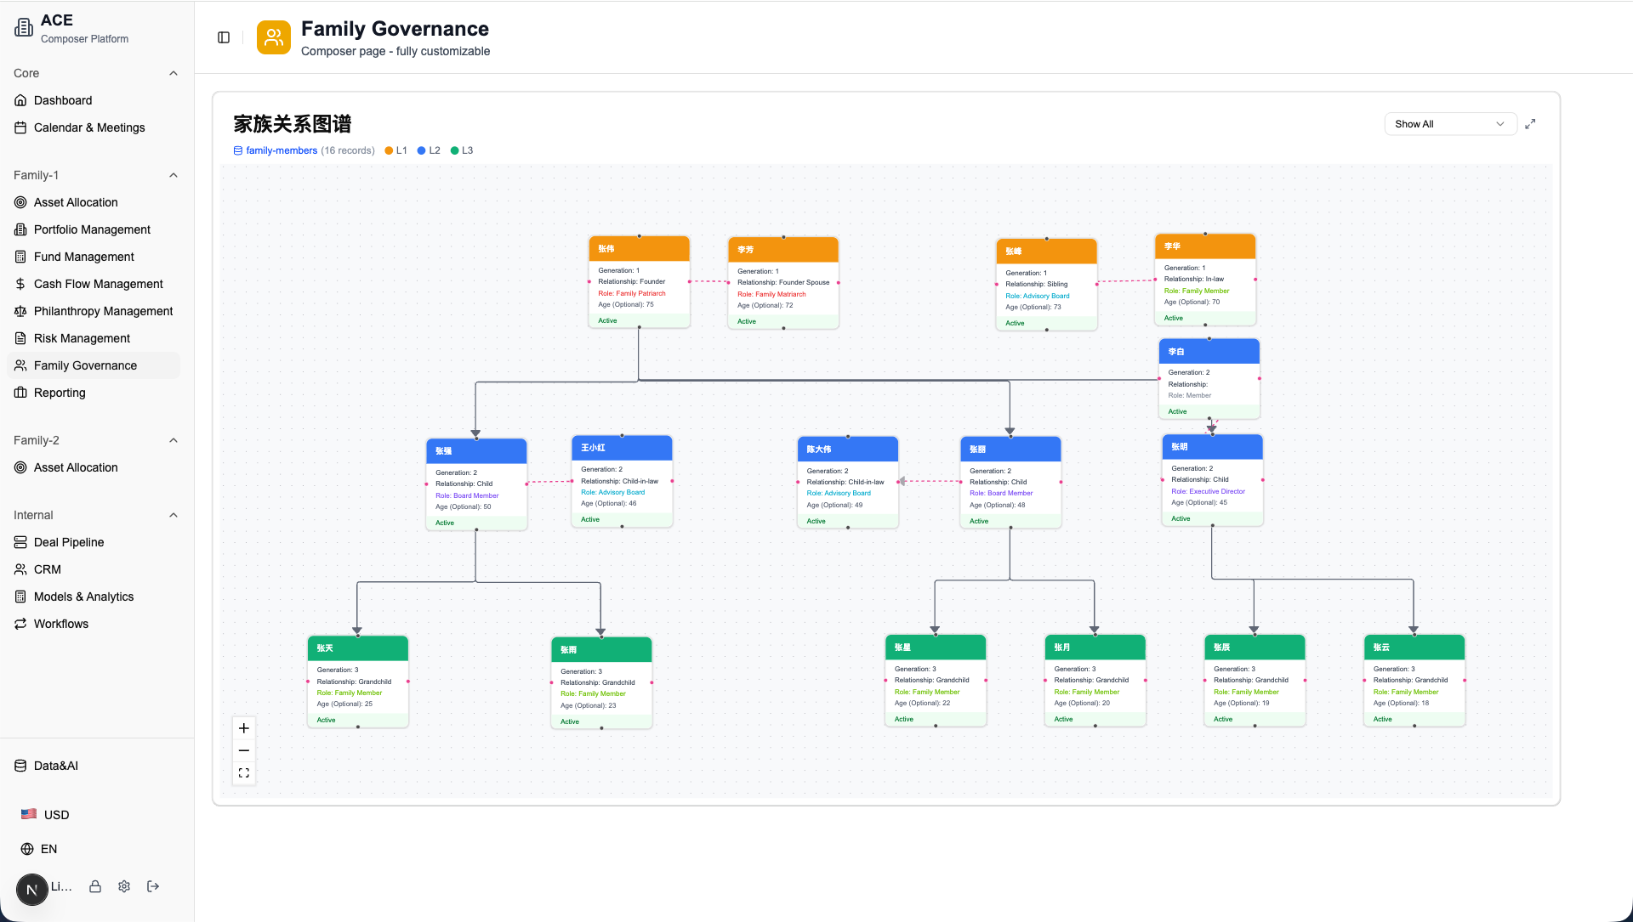Collapse the Internal section
This screenshot has width=1633, height=922.
tap(174, 515)
